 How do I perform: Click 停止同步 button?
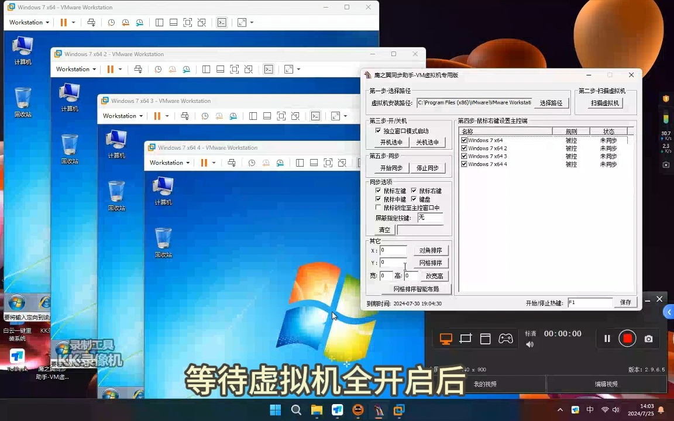[x=427, y=168]
